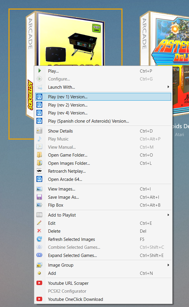Click the Arcade 64 icon beside rev 2

(39, 105)
